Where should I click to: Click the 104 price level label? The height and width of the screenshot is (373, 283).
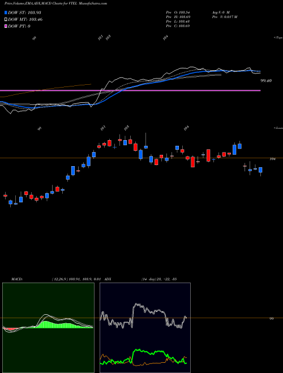coord(272,159)
